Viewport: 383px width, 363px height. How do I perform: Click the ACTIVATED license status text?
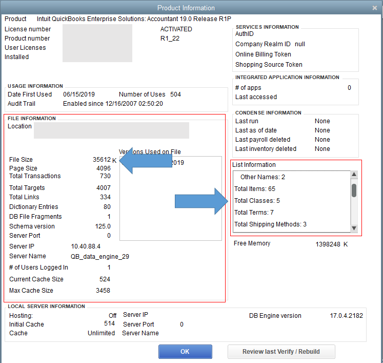point(176,29)
